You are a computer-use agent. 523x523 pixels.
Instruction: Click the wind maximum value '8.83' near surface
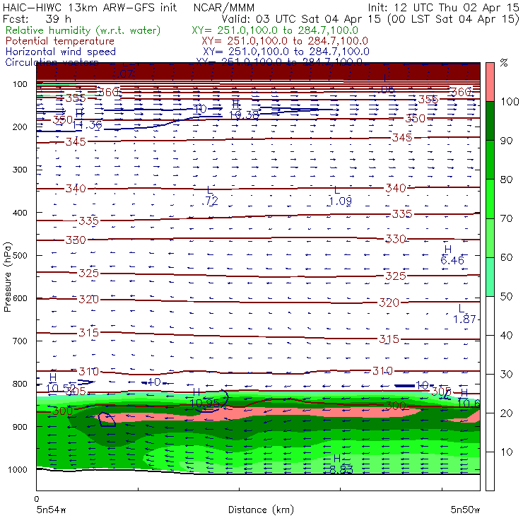point(341,469)
